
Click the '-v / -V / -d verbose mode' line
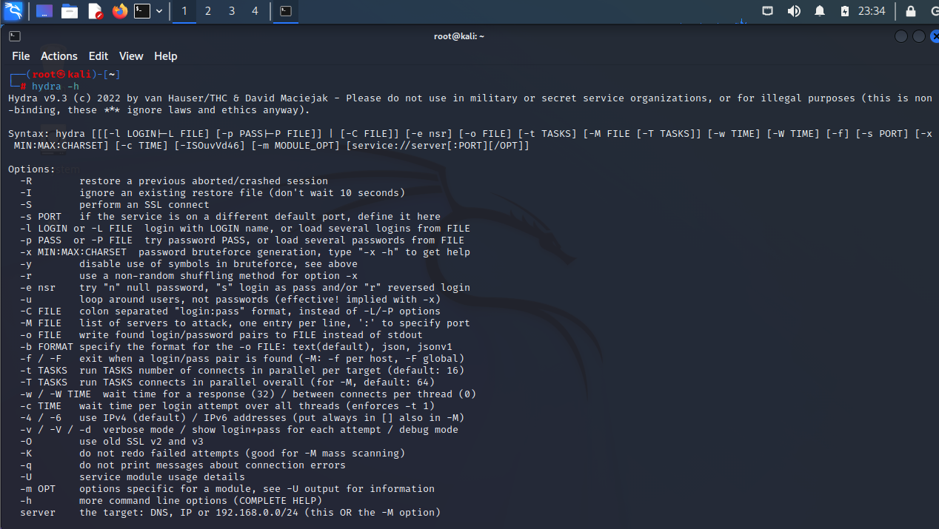pos(239,430)
